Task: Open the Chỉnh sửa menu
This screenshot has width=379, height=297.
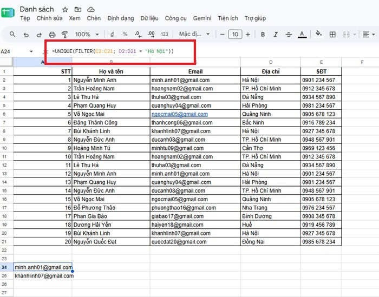Action: tap(49, 18)
